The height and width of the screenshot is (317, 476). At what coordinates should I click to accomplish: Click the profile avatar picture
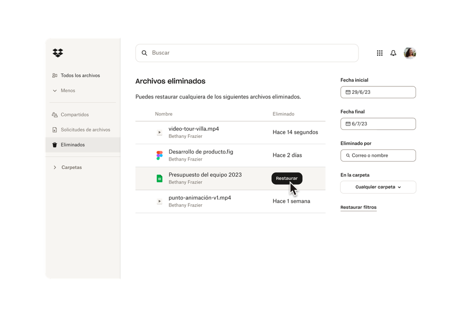click(410, 53)
